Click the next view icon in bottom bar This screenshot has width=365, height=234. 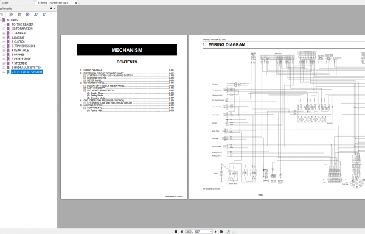tap(234, 232)
